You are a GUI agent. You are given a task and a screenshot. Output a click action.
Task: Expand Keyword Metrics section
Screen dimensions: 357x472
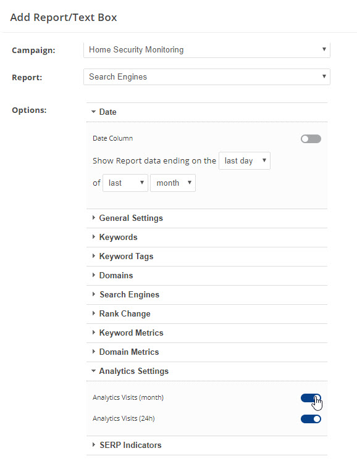(207, 333)
